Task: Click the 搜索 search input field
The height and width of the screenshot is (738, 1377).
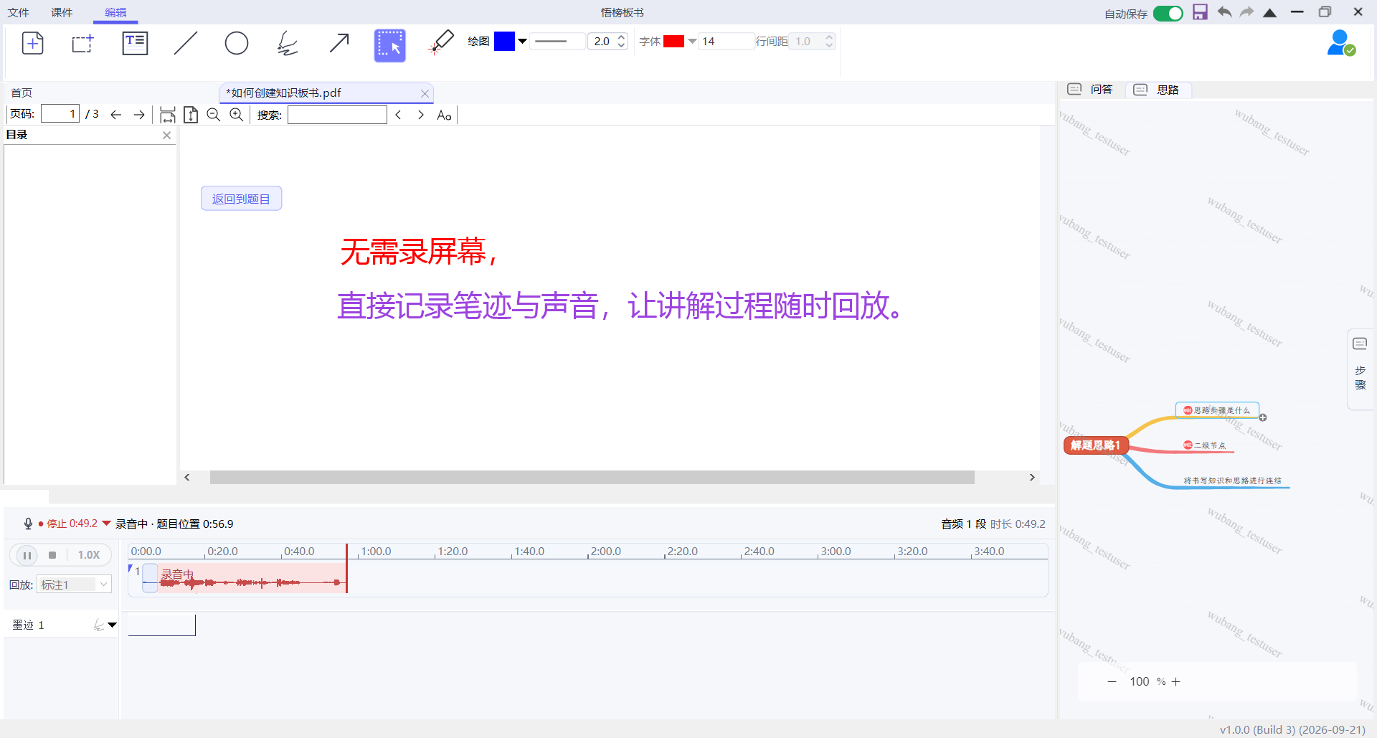Action: [x=337, y=115]
